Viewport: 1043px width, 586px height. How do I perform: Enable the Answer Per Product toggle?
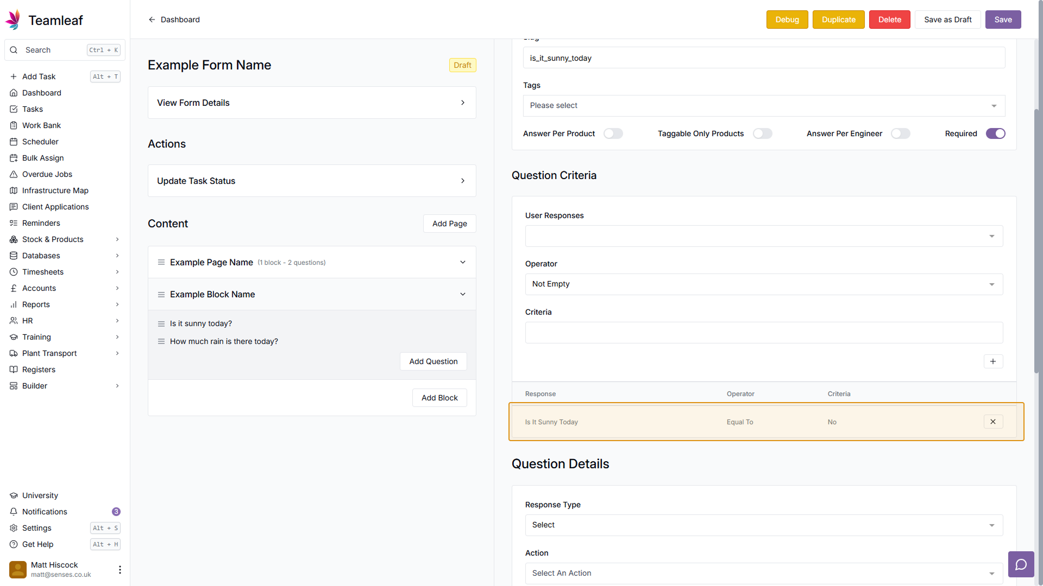[613, 133]
